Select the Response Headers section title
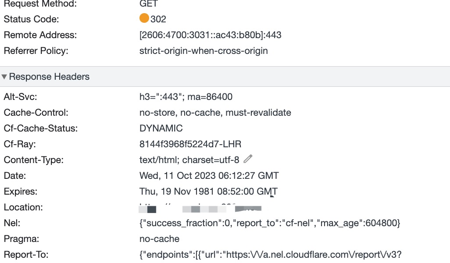Screen dimensions: 450x263 tap(49, 77)
